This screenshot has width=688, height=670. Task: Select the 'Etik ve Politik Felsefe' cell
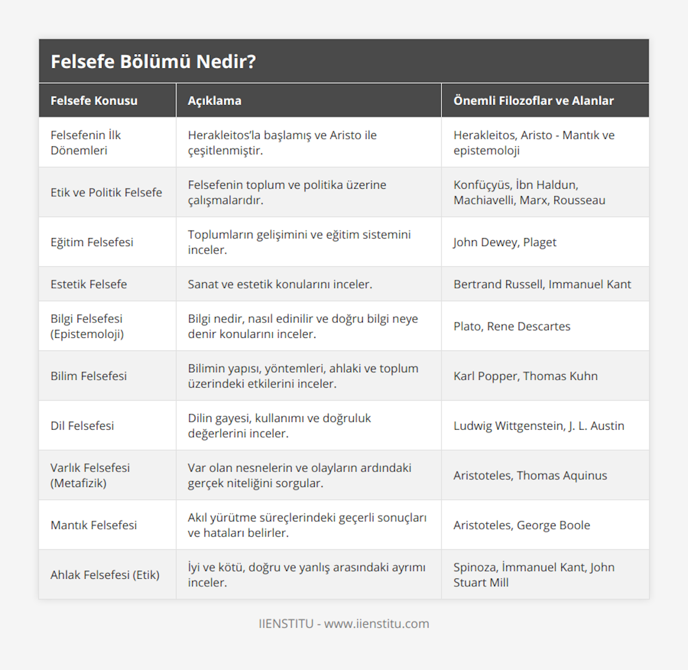106,193
